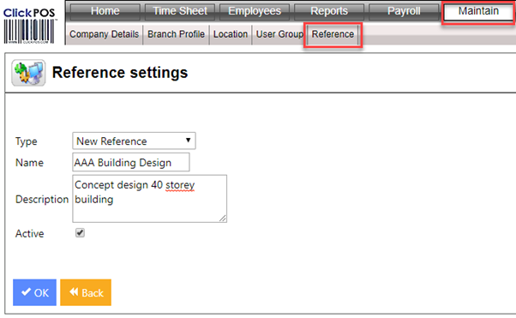Click the Back button
Screen dimensions: 516x318
tap(86, 292)
